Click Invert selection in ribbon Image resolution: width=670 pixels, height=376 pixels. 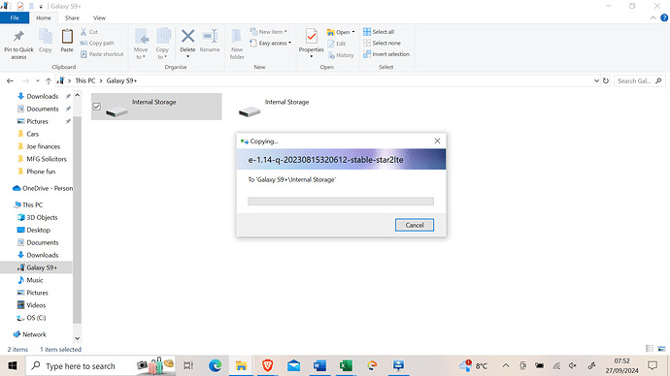point(386,54)
